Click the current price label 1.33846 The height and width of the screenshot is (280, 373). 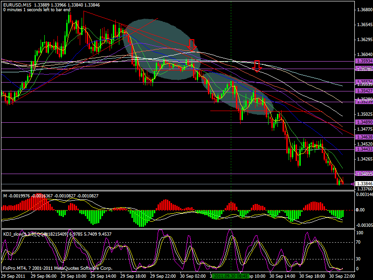(x=364, y=184)
